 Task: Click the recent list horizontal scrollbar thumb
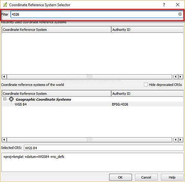pos(89,77)
